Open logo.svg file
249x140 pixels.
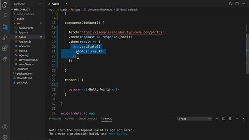point(23,55)
